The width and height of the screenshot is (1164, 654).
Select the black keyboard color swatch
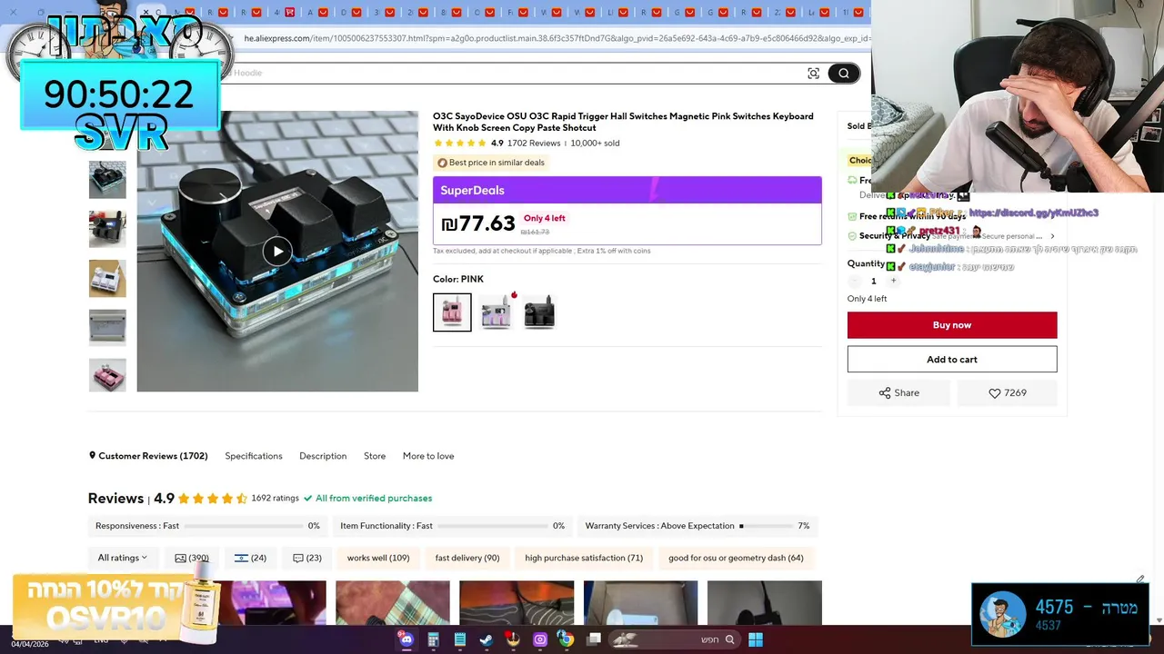[539, 312]
